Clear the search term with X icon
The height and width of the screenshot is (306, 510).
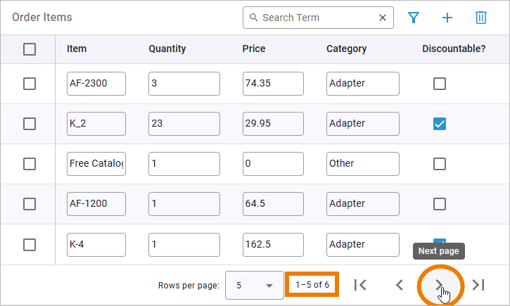(x=383, y=18)
